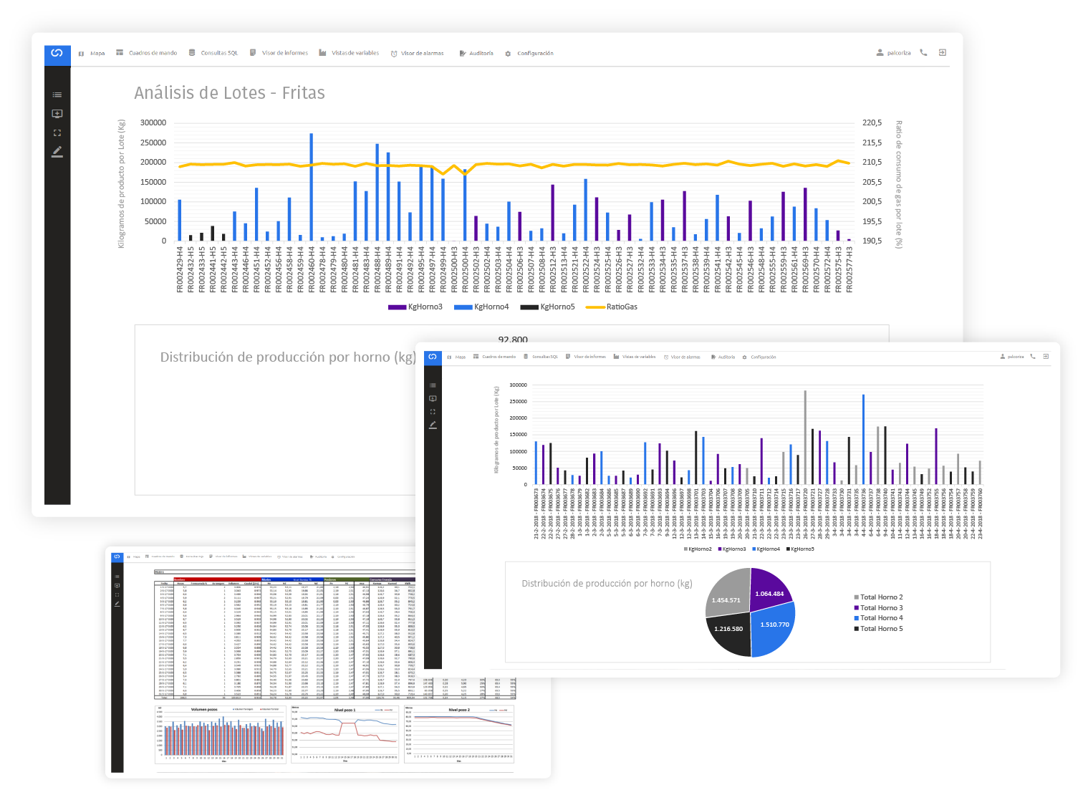Click the blue logo in the Análisis de Lotes window

(x=57, y=54)
